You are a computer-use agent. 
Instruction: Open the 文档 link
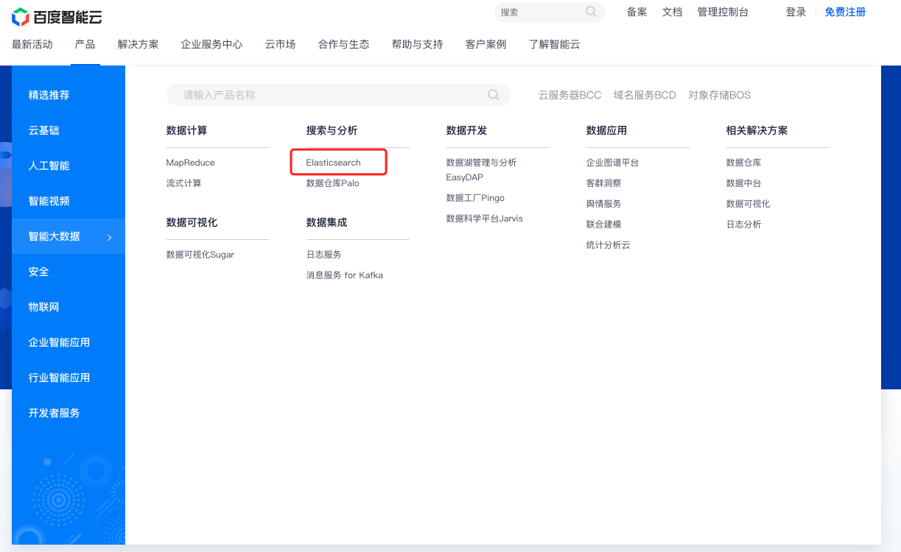pyautogui.click(x=672, y=13)
